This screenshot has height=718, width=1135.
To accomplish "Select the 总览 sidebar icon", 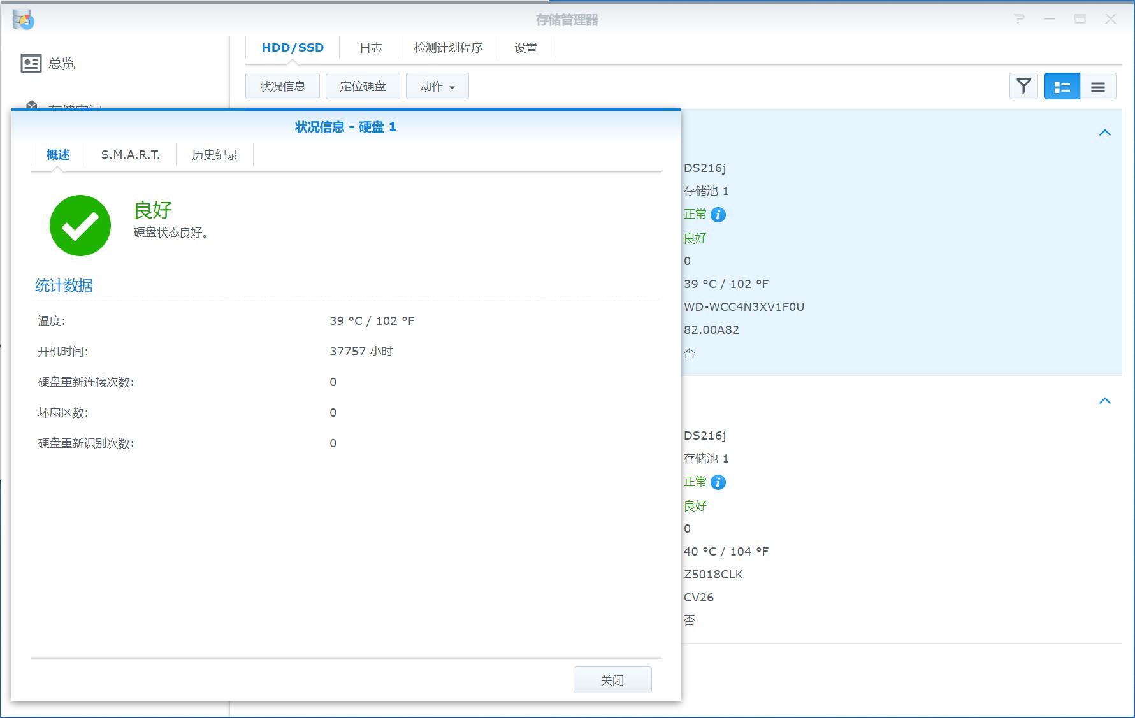I will point(31,62).
